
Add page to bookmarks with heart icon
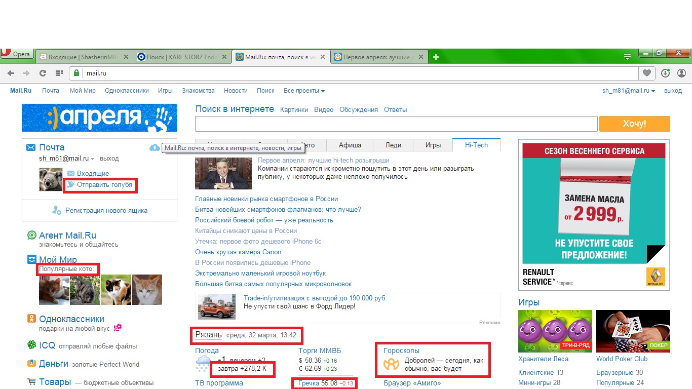click(647, 73)
